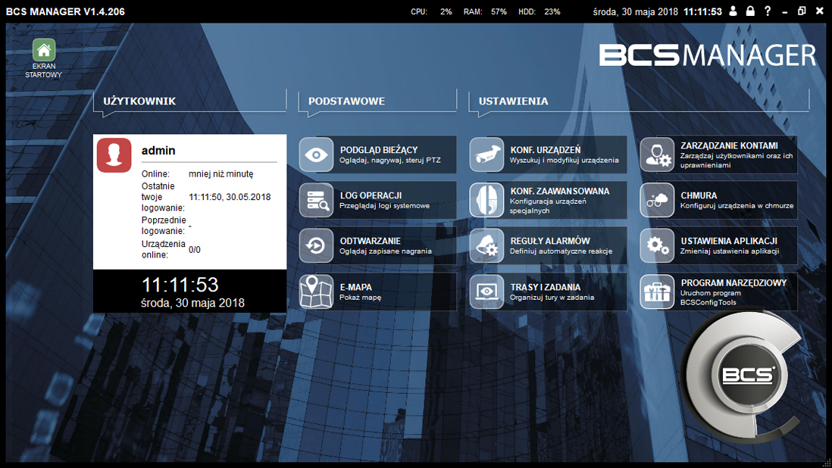832x468 pixels.
Task: Click the Zarządzanie Kontami user-gear icon
Action: pos(657,154)
